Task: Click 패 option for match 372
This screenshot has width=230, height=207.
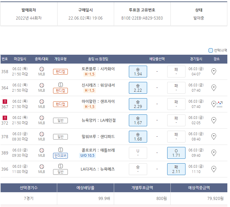Action: tap(176, 120)
